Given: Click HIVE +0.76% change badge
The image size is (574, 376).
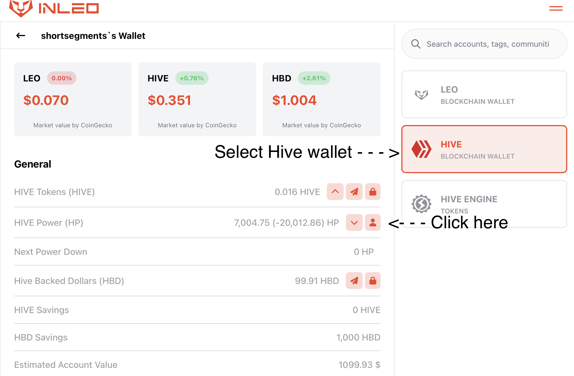Looking at the screenshot, I should click(x=192, y=78).
